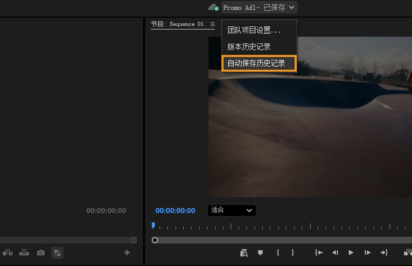This screenshot has height=266, width=412.
Task: Jump to the Out point icon
Action: coord(384,253)
